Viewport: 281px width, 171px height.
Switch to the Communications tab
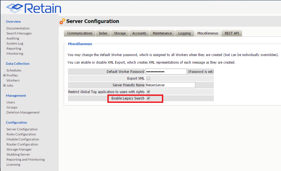pyautogui.click(x=80, y=33)
